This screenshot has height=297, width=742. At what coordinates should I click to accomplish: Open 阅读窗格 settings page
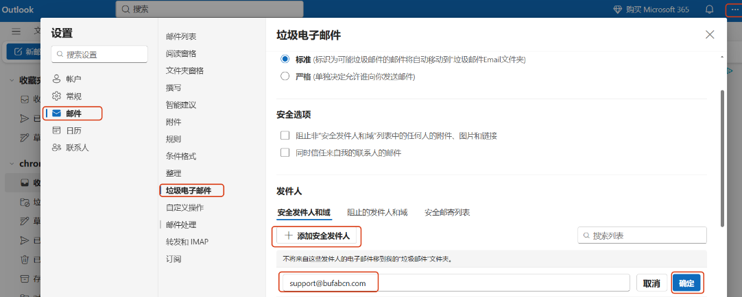tap(181, 53)
